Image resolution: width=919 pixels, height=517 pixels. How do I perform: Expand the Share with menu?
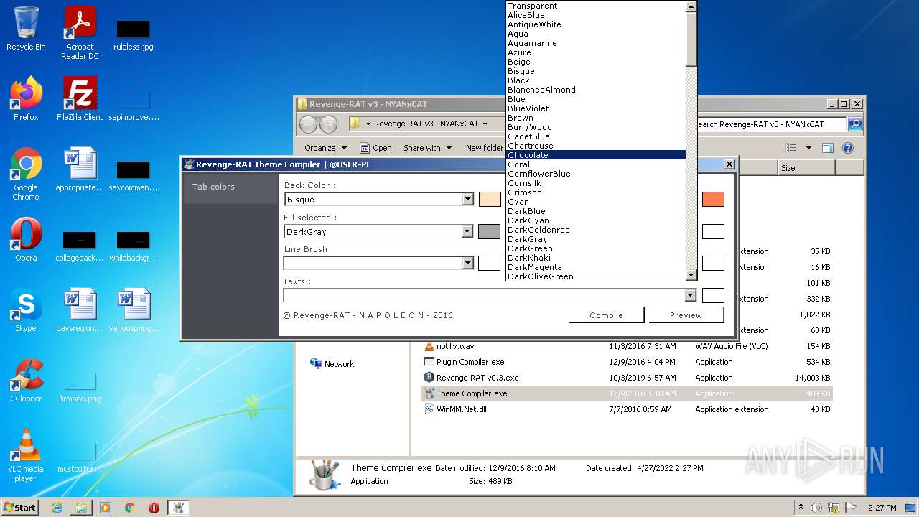click(427, 148)
